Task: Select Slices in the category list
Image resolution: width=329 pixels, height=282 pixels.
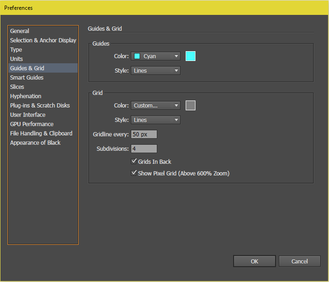Action: [17, 87]
